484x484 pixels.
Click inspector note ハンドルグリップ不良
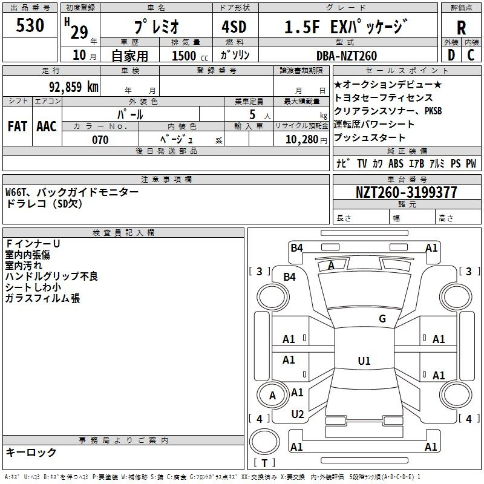click(x=51, y=276)
